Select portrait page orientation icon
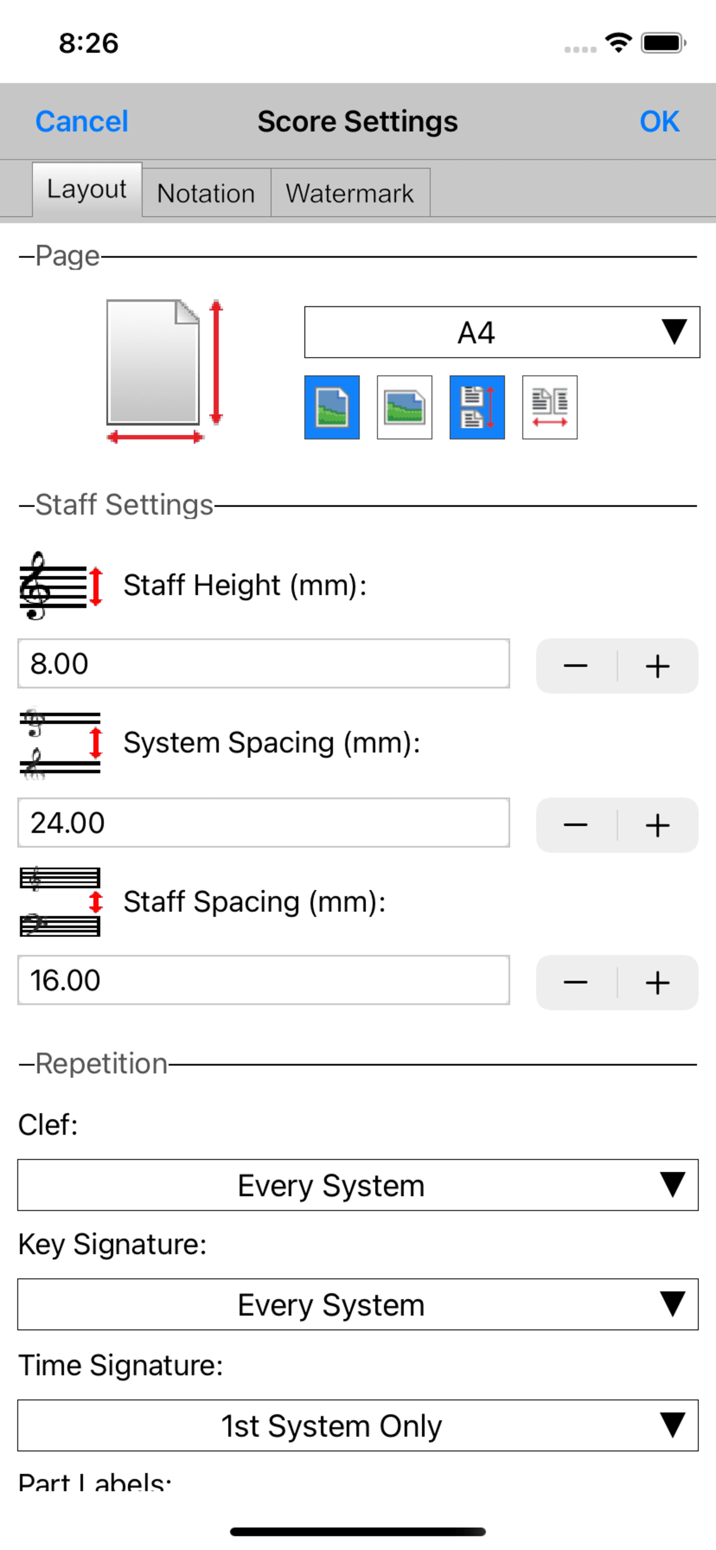This screenshot has width=716, height=1550. tap(332, 407)
